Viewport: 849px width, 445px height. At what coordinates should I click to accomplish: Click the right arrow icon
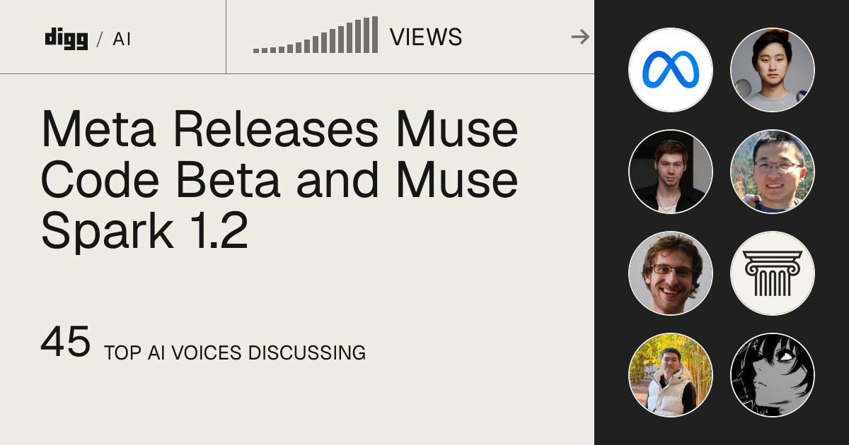[580, 37]
